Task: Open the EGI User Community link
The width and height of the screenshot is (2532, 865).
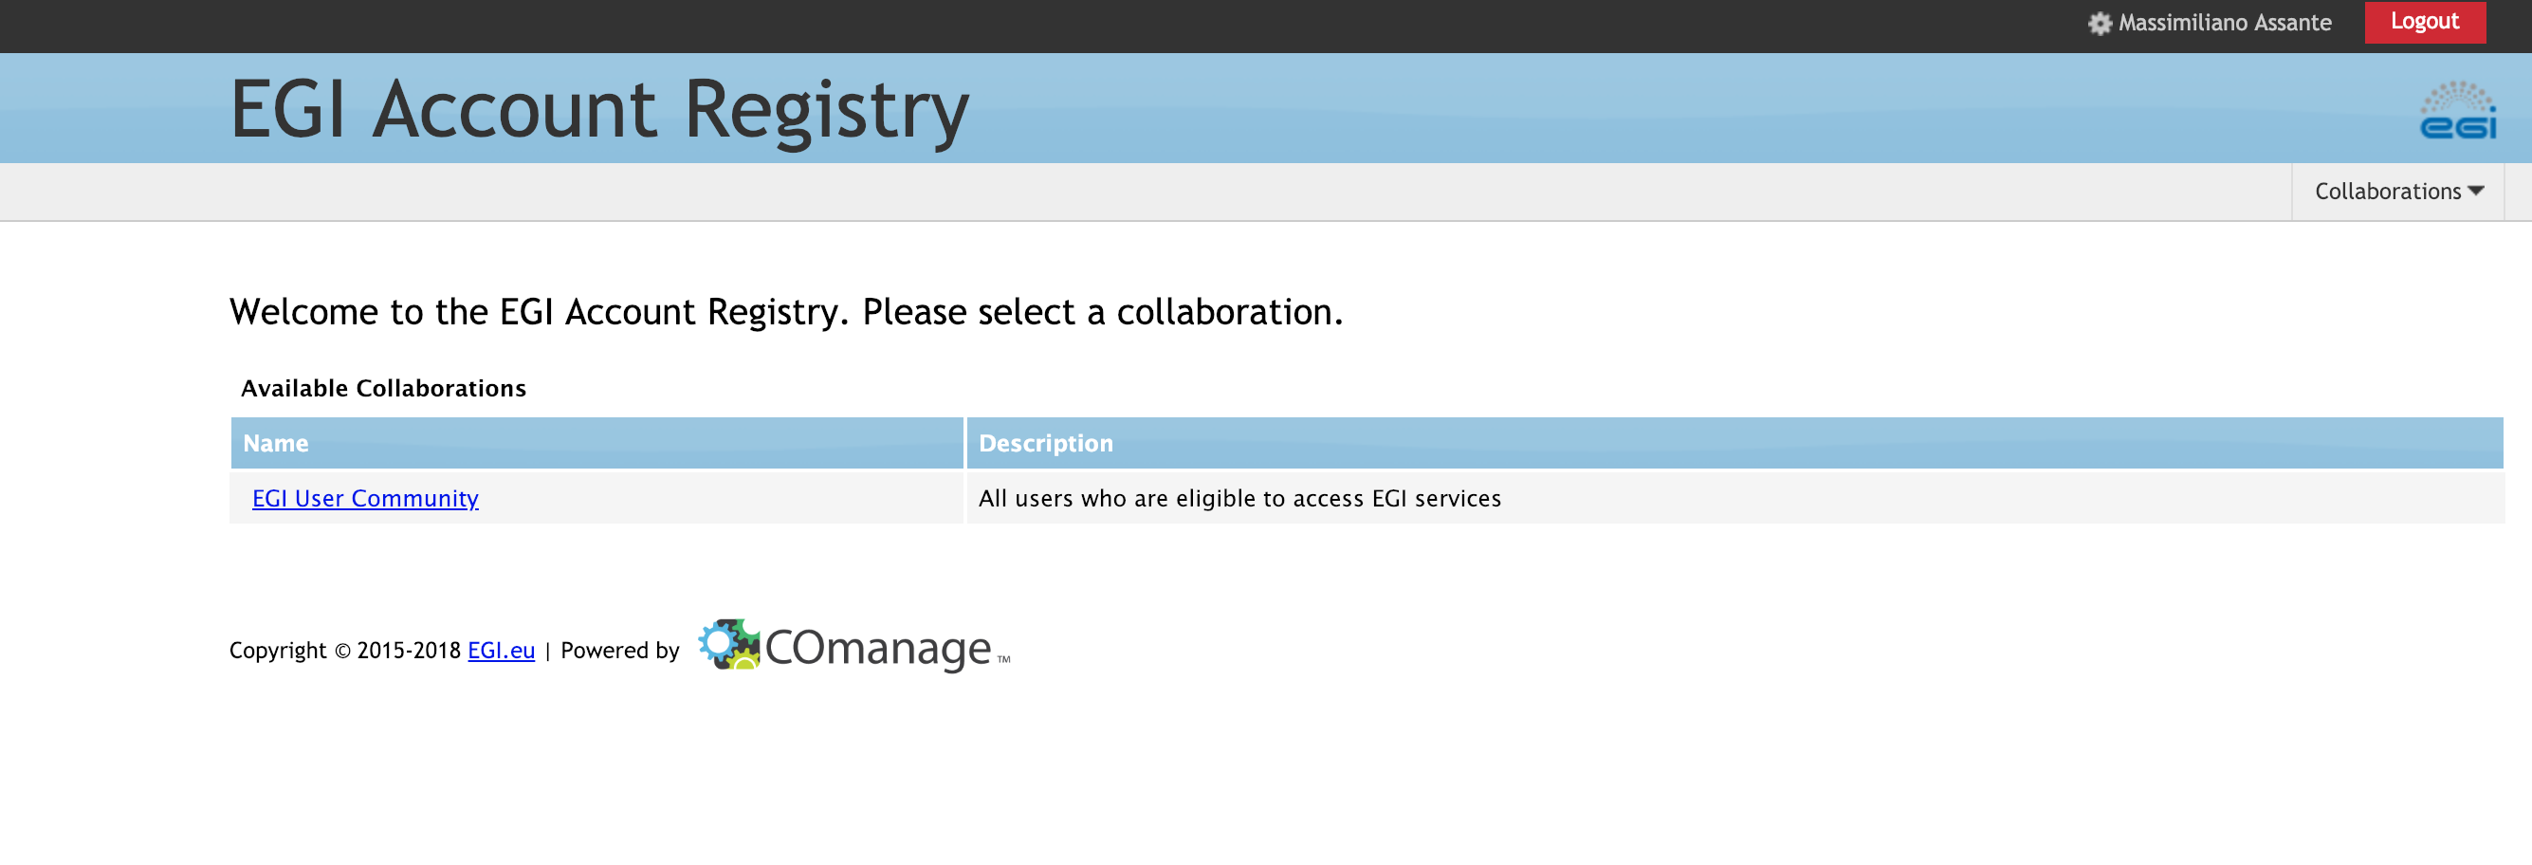Action: coord(366,498)
